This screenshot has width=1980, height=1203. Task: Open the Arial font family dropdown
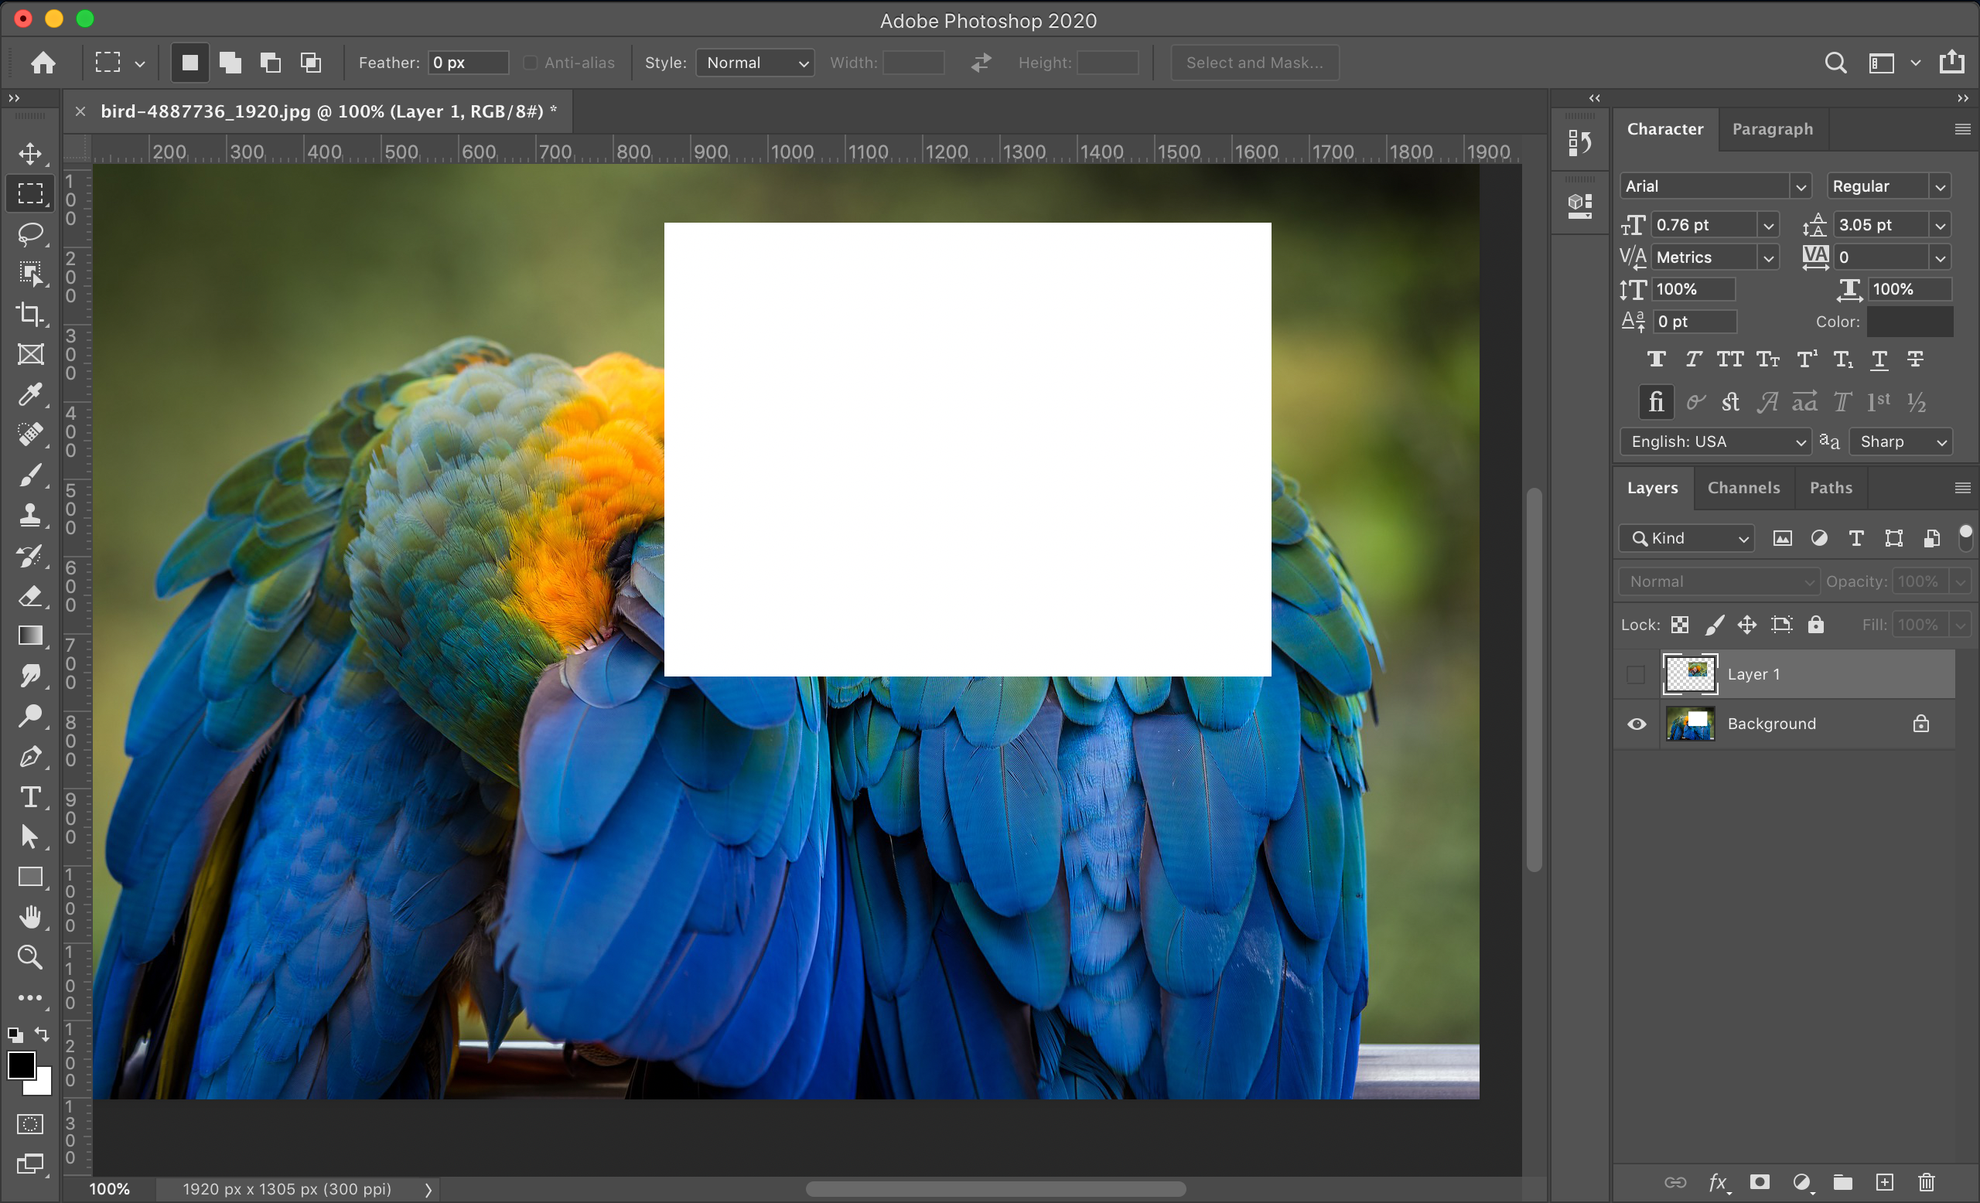(1714, 186)
